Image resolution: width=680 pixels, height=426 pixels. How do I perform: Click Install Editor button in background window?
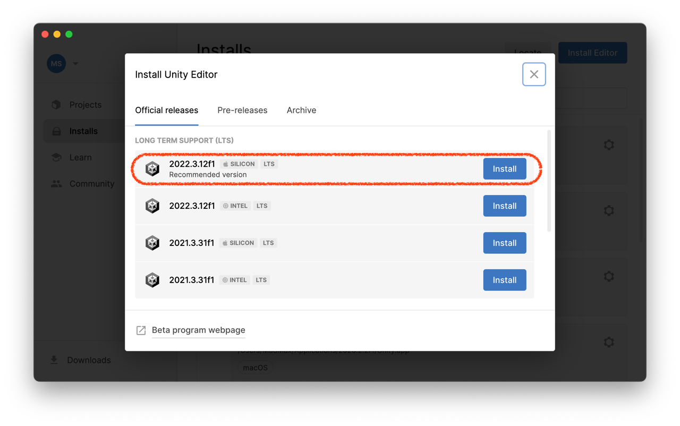point(593,53)
